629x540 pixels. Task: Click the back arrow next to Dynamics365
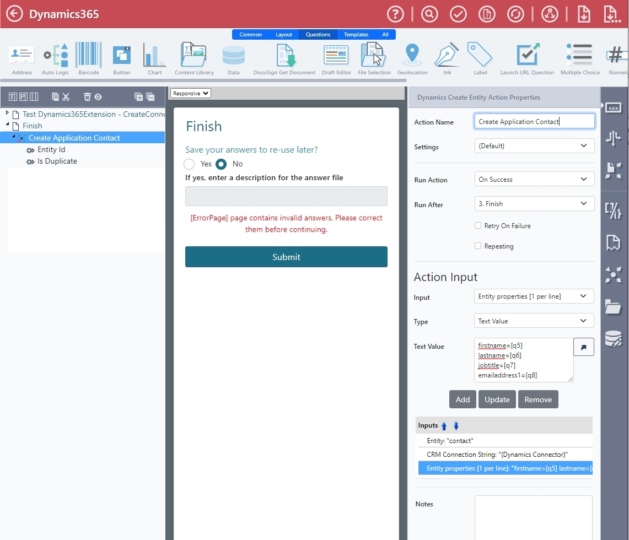tap(14, 14)
